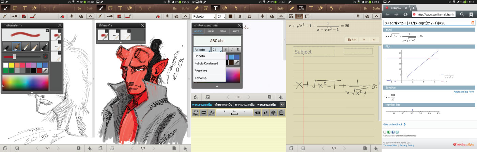Open the microphone recorder in the leftmost note
477x152 pixels.
(72, 16)
